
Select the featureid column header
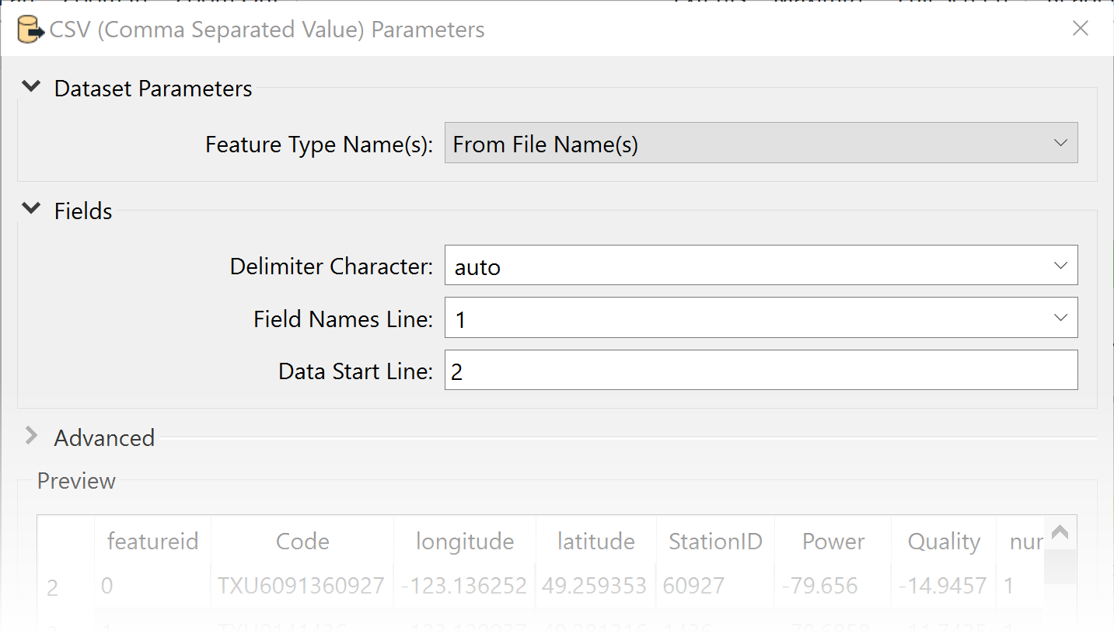pos(152,542)
